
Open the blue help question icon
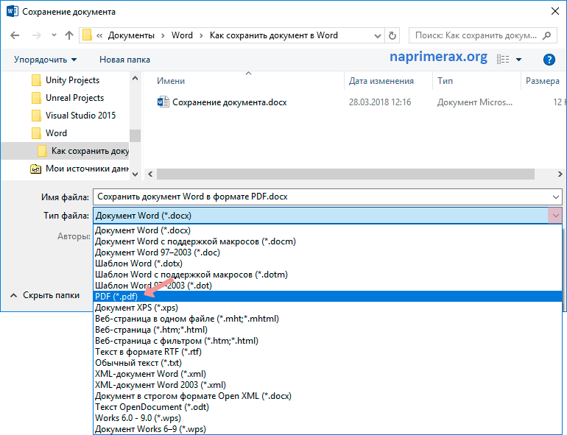[x=549, y=60]
